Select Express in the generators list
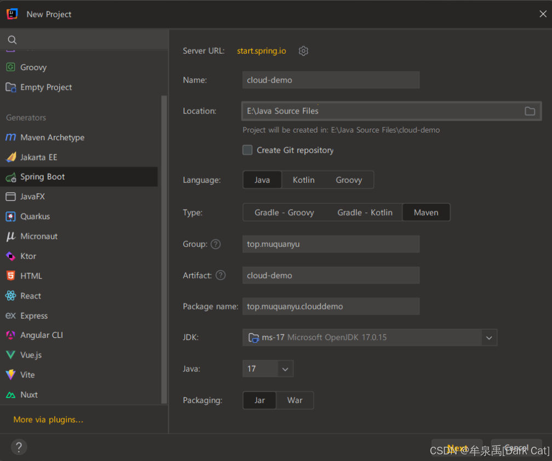 coord(79,316)
